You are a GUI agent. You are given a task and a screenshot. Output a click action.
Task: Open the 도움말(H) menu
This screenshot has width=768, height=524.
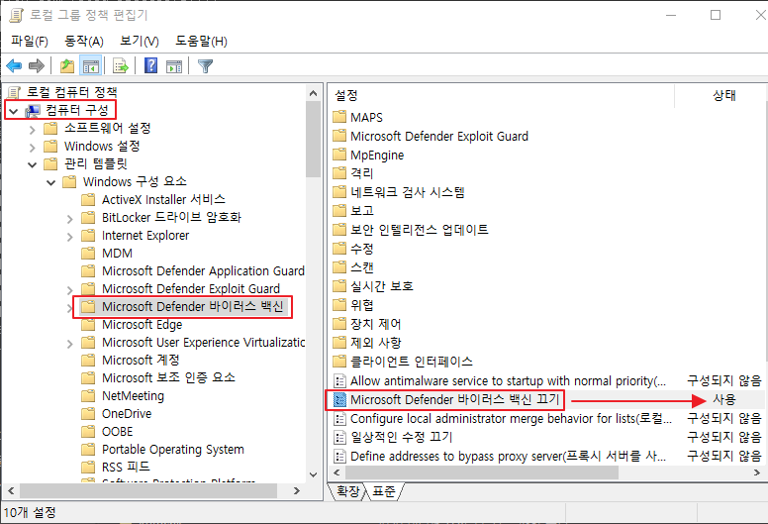[x=201, y=42]
